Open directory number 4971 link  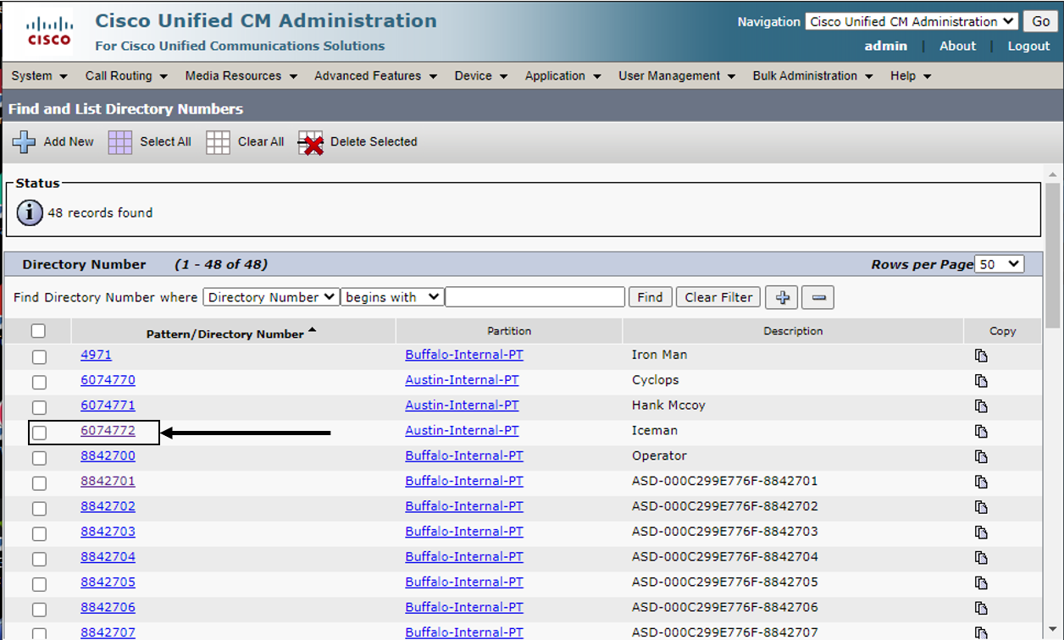(96, 355)
